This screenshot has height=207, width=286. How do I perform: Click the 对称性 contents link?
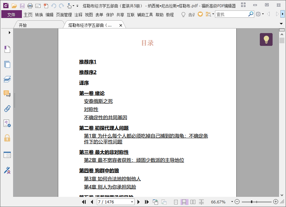click(91, 109)
